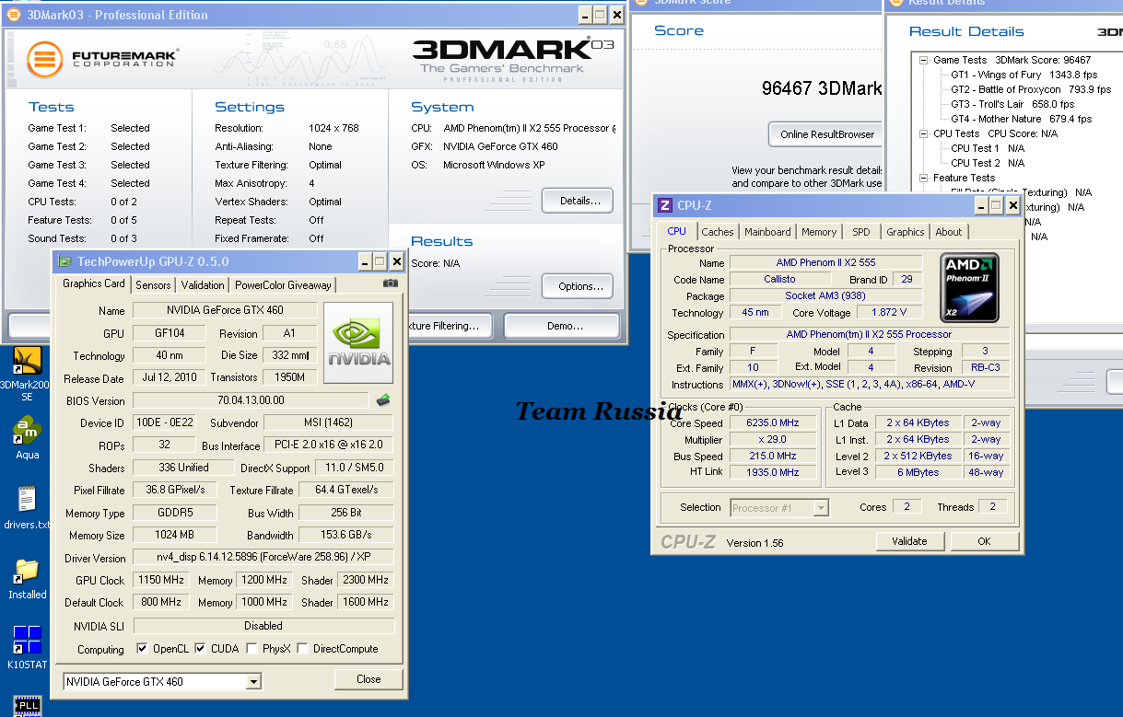Collapse the Game Tests tree node

(x=923, y=60)
